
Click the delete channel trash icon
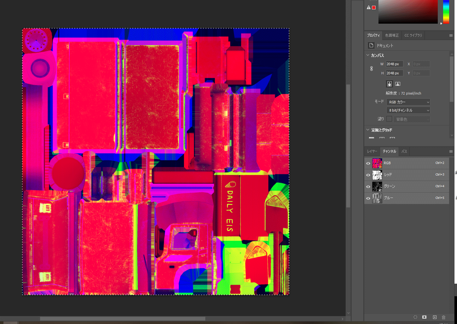444,317
